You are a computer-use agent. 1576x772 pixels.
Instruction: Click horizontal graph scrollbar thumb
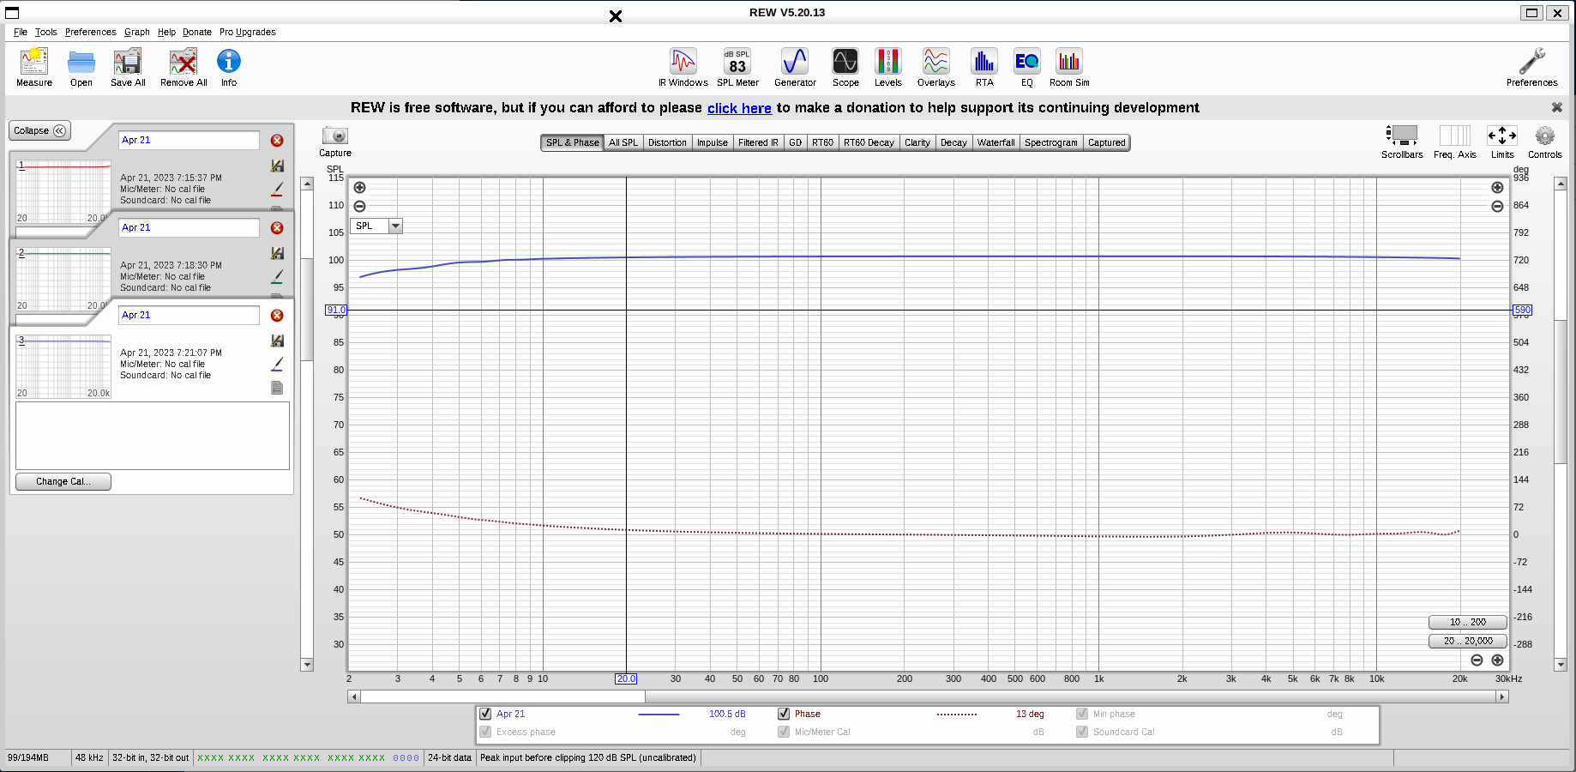tap(503, 697)
